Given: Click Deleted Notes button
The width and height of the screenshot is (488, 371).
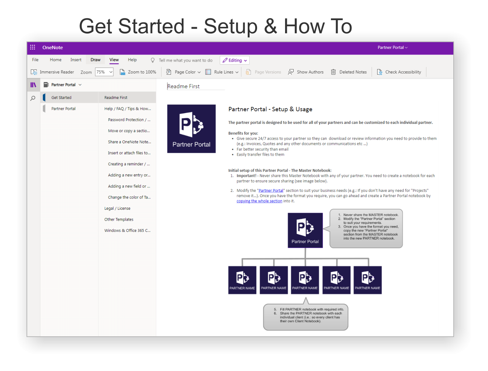Looking at the screenshot, I should (349, 72).
